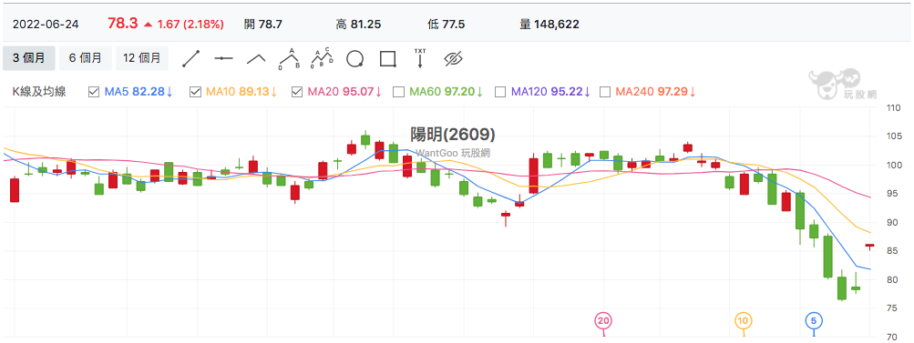
Task: Uncheck the MA5 moving average checkbox
Action: [x=94, y=91]
